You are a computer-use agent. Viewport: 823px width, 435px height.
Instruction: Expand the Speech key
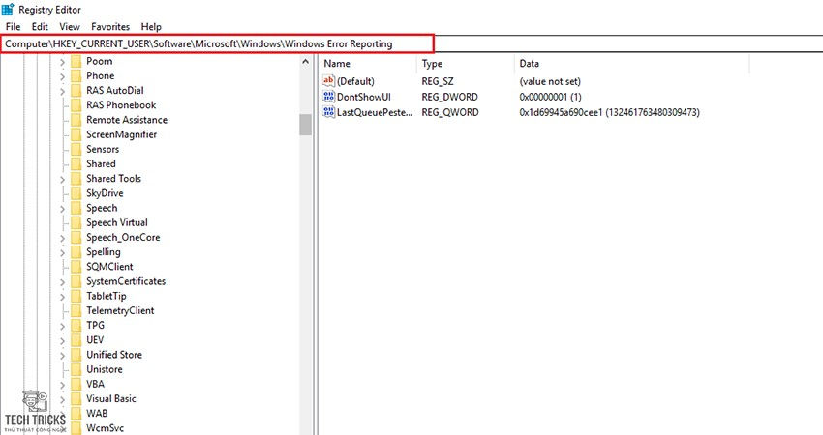pos(63,209)
